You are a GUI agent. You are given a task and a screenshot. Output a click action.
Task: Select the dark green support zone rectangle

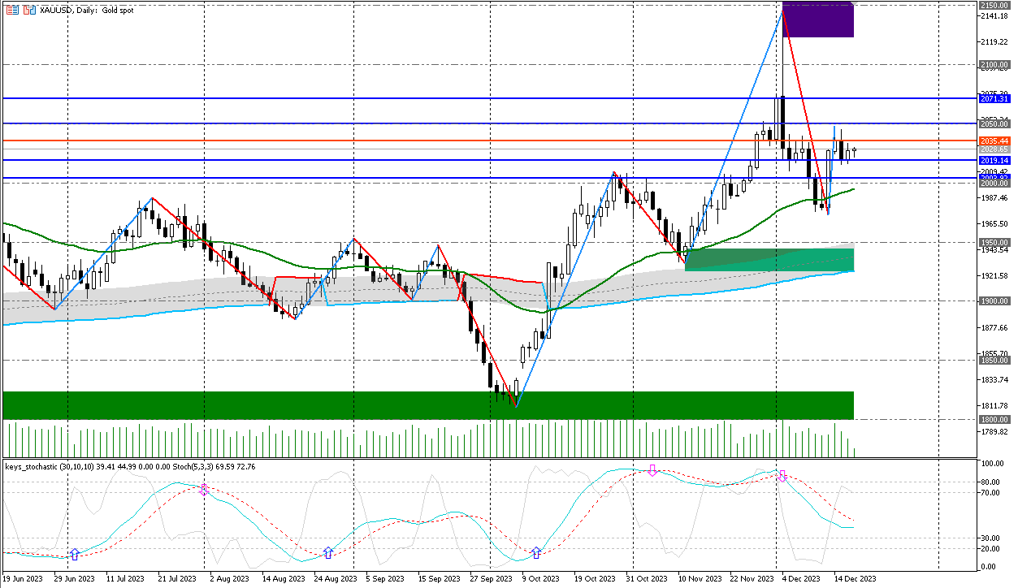[428, 405]
